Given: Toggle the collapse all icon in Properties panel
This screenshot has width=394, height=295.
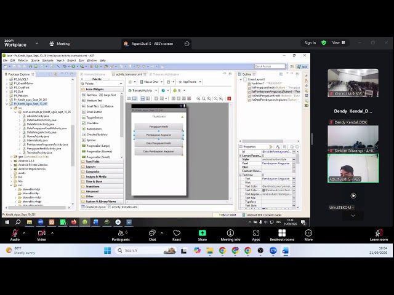Looking at the screenshot, I should (x=297, y=147).
